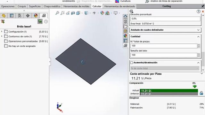
Task: Open the Custom Properties task pane tab
Action: pyautogui.click(x=125, y=41)
